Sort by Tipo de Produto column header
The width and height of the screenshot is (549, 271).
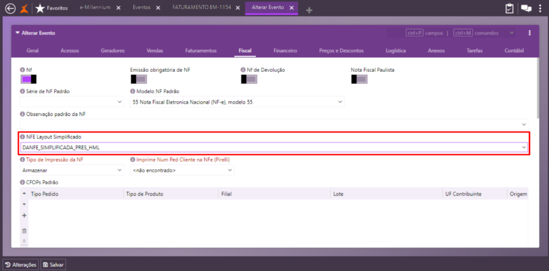(145, 194)
